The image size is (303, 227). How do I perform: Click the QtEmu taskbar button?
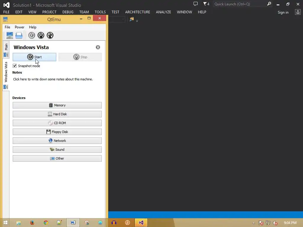[73, 223]
